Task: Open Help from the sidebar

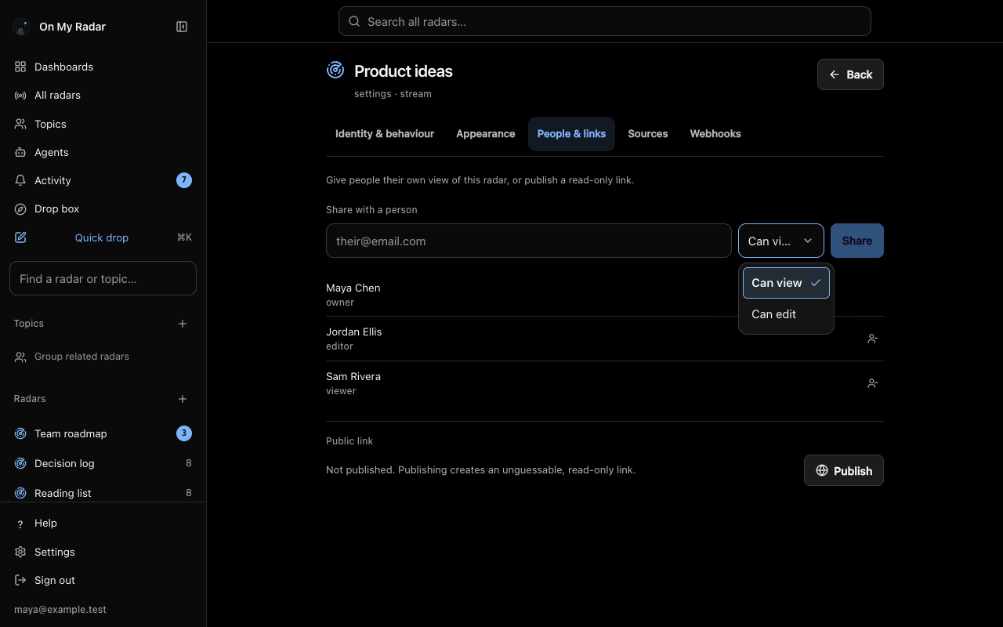Action: 103,523
